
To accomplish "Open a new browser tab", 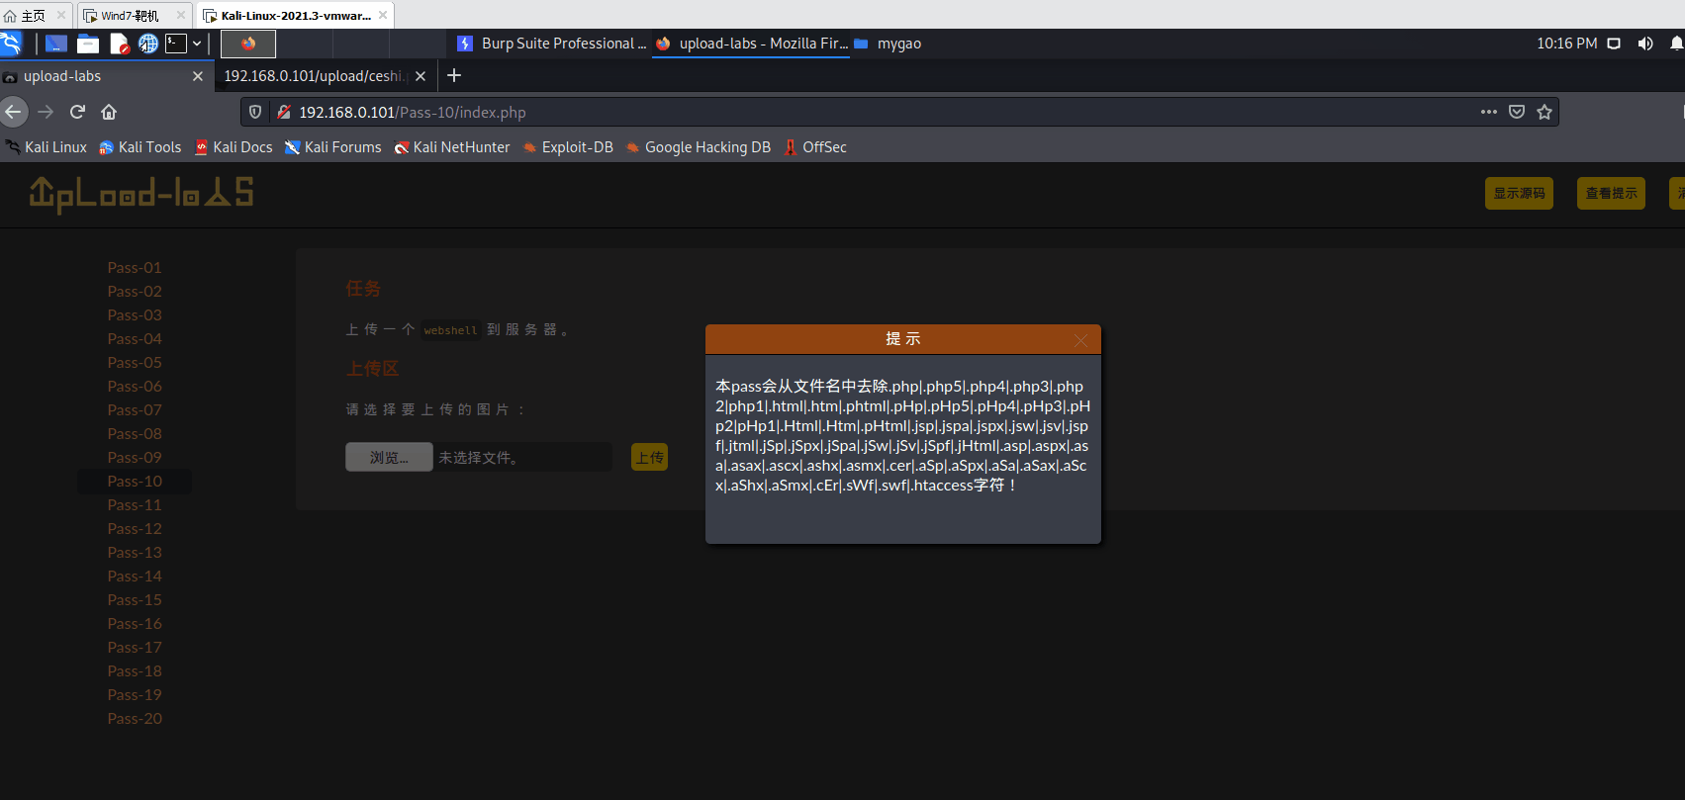I will 454,75.
